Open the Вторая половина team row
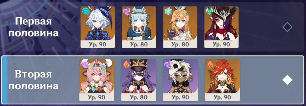Image resolution: width=306 pixels, height=106 pixels. point(153,80)
